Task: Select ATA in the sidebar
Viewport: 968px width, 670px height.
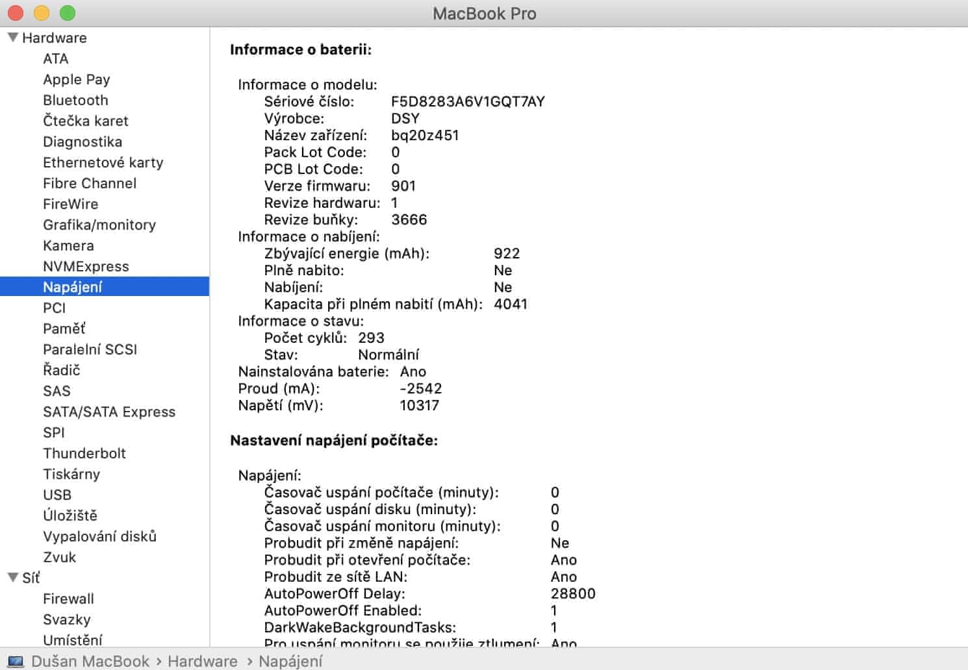Action: (x=55, y=58)
